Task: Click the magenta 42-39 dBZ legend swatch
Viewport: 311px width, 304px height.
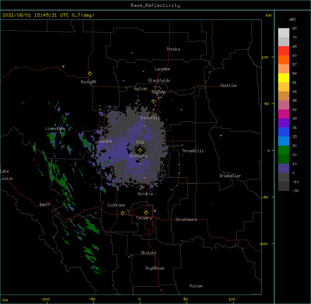Action: click(284, 114)
